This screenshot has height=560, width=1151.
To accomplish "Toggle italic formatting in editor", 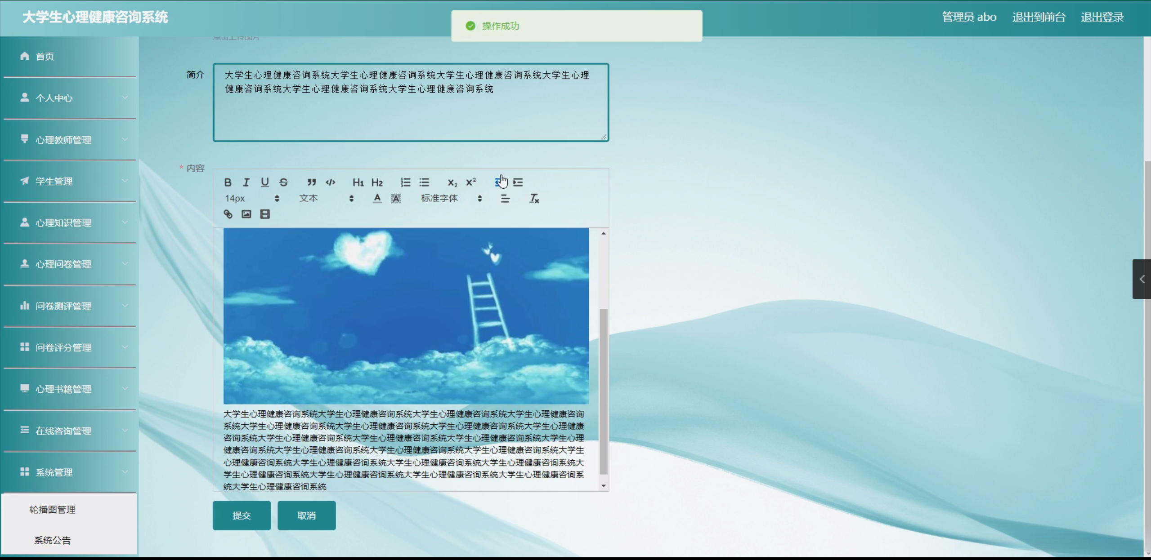I will click(246, 182).
